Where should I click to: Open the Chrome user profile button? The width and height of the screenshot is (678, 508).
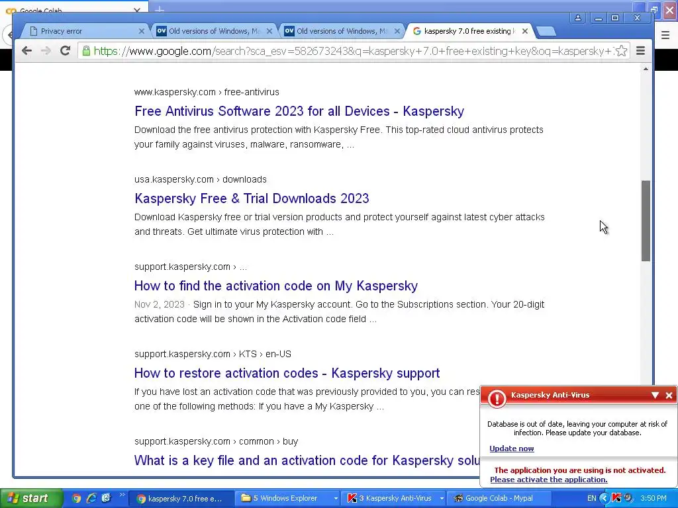pos(577,18)
